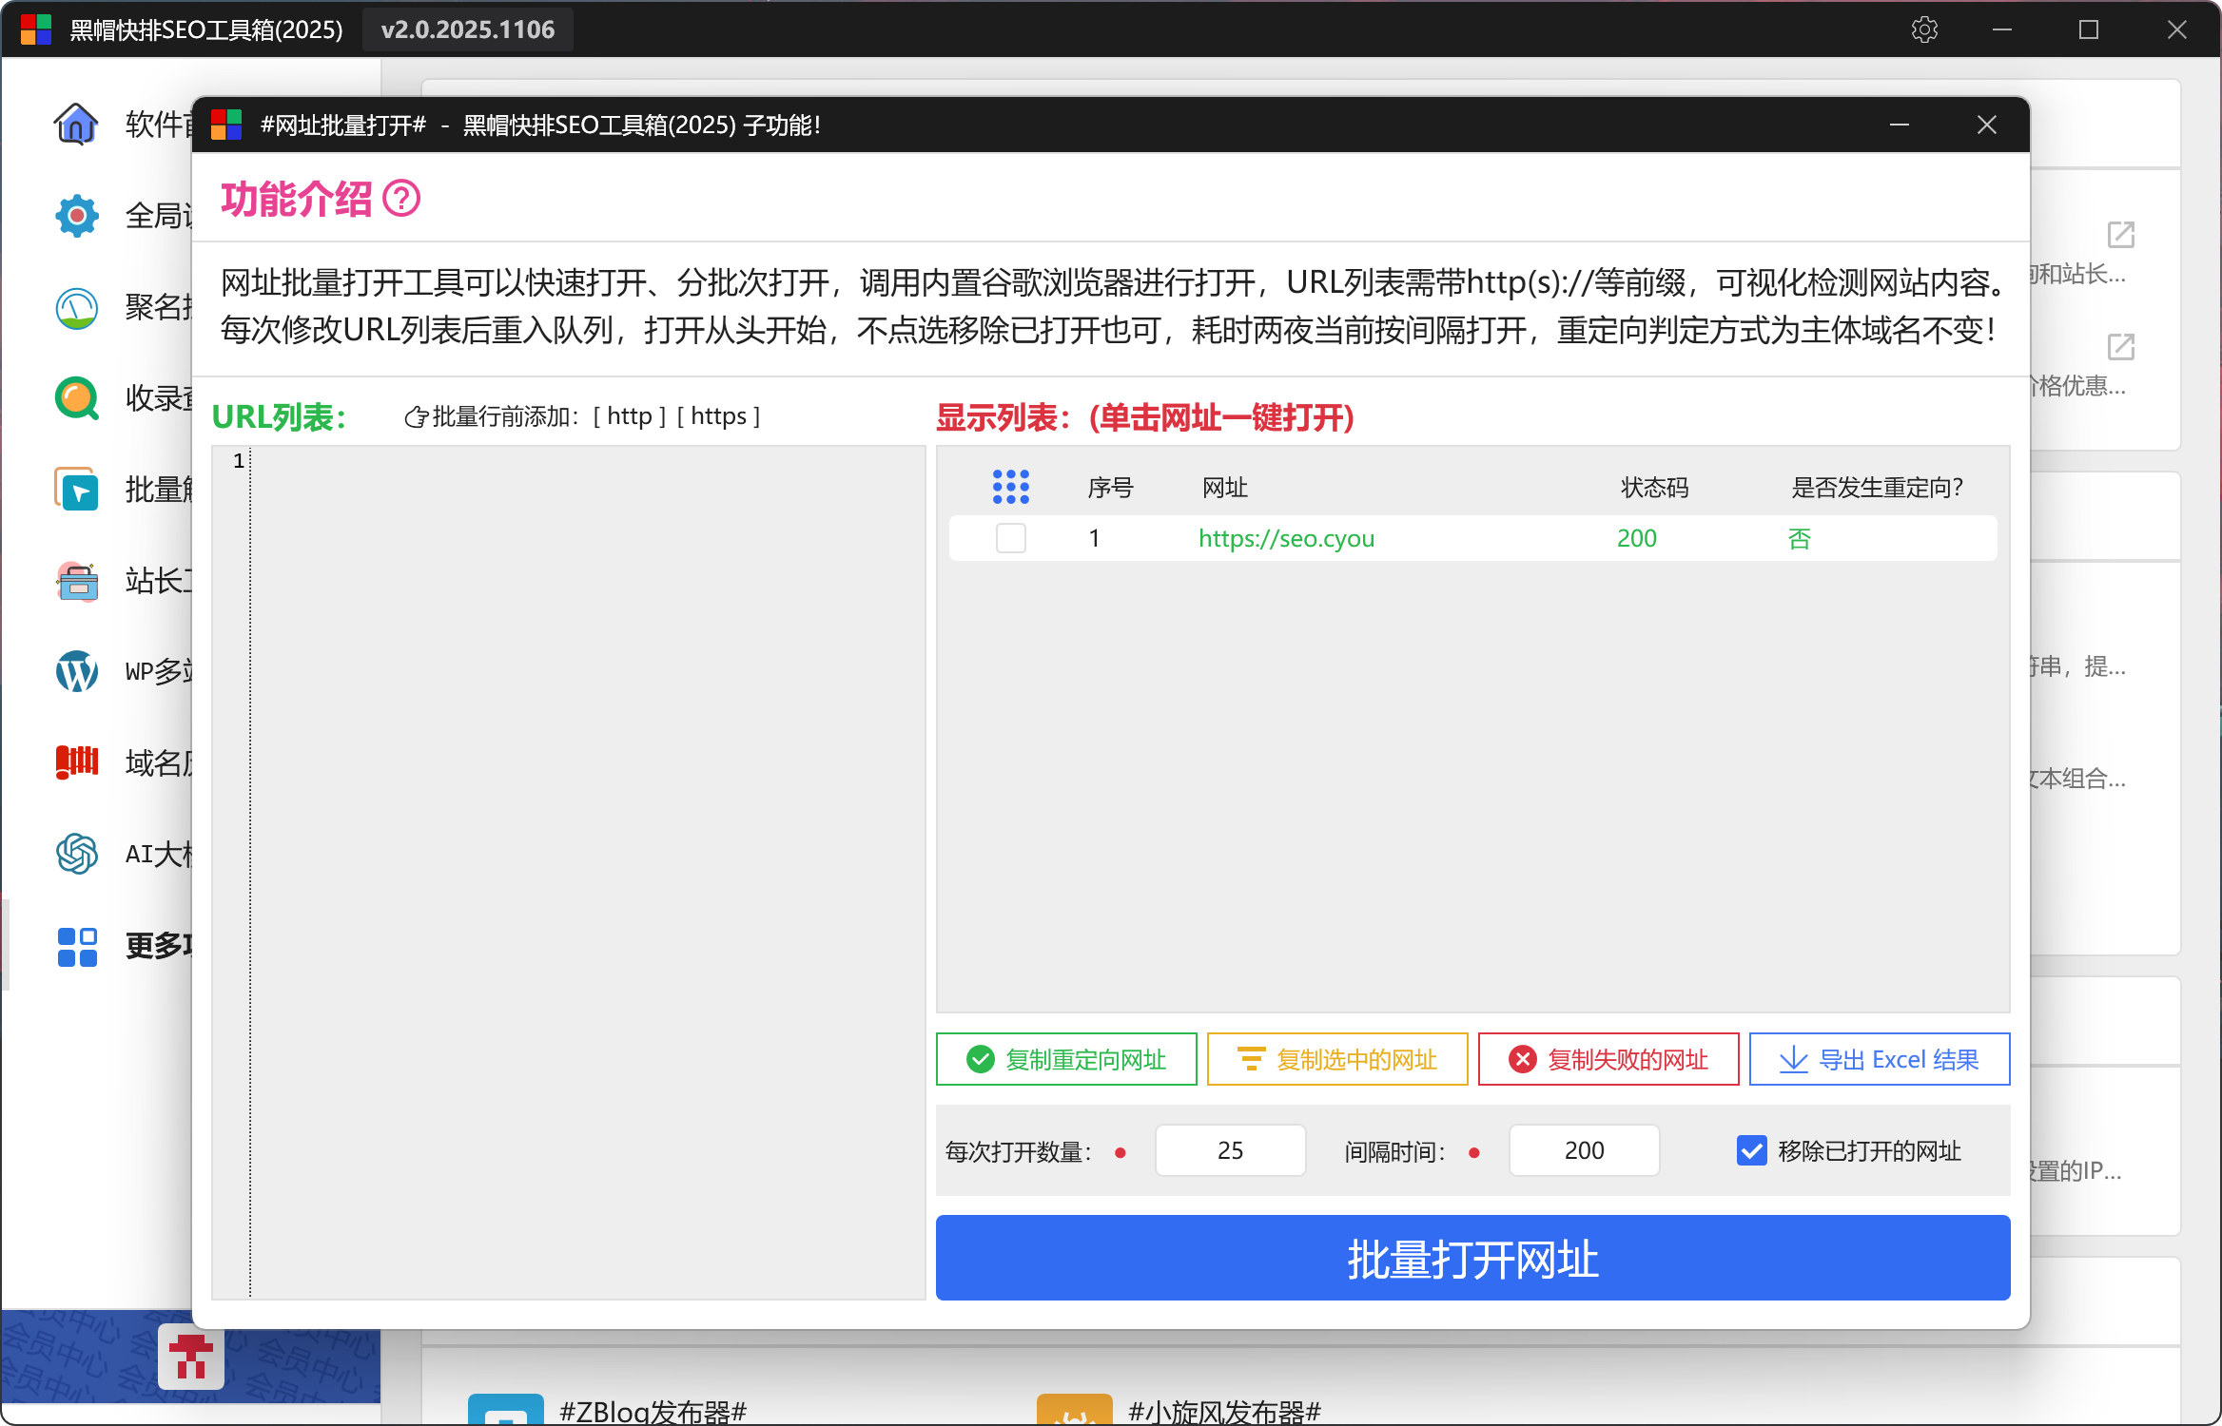
Task: Open the https://seo.cyou link
Action: click(1286, 538)
